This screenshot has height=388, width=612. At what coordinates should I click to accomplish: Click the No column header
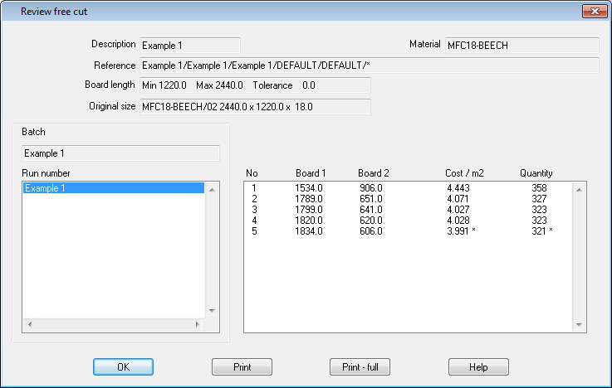point(252,173)
